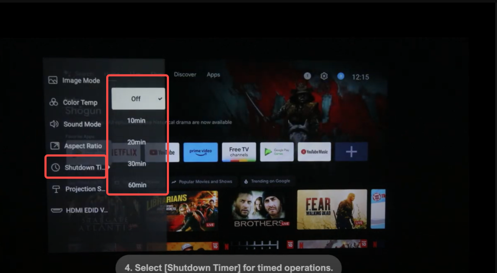This screenshot has height=273, width=497.
Task: Set shutdown timer to 10min
Action: click(136, 120)
